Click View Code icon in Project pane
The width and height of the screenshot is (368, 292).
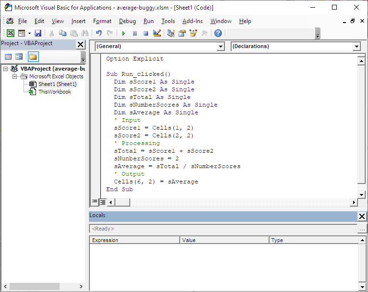click(8, 57)
